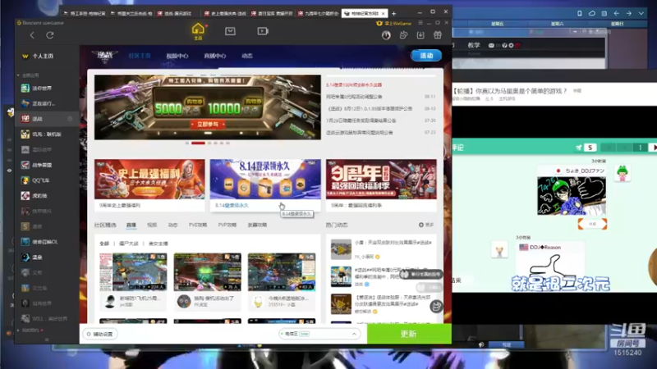The image size is (657, 369).
Task: Open the gift box icon in WeGame toolbar
Action: click(x=438, y=35)
